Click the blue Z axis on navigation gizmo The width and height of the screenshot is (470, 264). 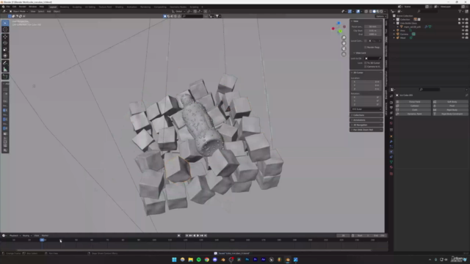click(339, 23)
